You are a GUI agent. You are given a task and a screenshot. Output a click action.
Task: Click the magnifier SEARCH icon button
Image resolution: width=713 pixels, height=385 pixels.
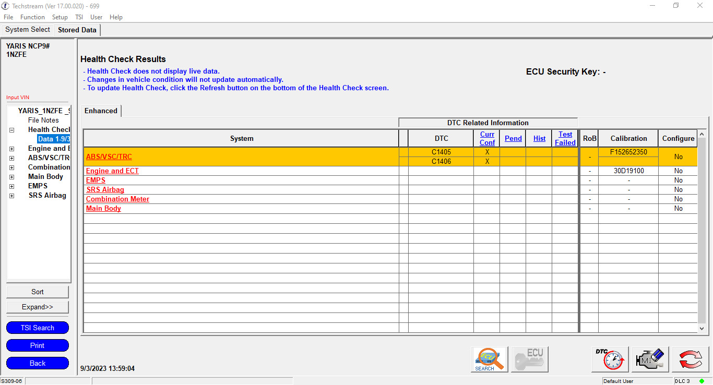tap(489, 359)
